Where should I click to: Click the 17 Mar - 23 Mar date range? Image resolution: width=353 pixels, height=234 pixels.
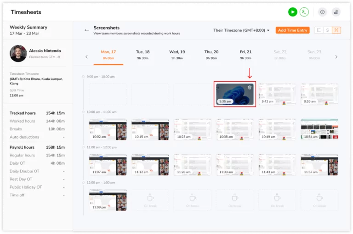coord(24,33)
